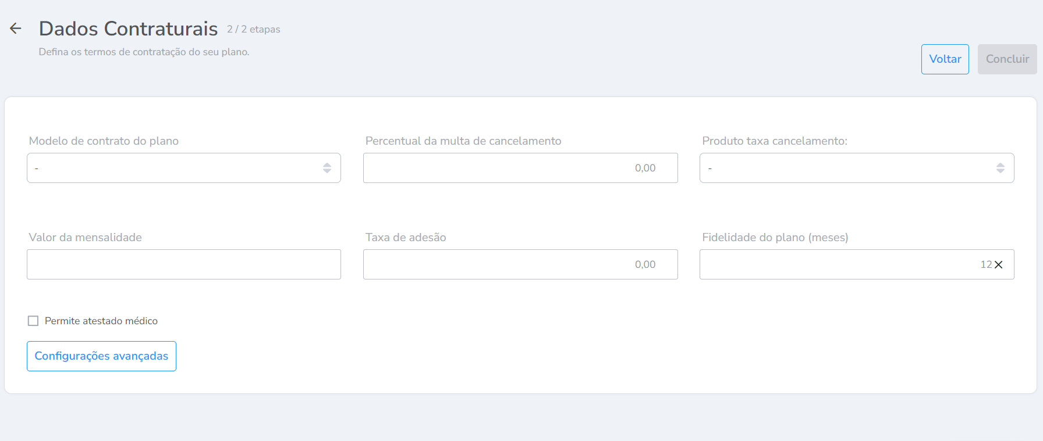The height and width of the screenshot is (441, 1043).
Task: Open the Modelo de contrato do plano dropdown
Action: pos(175,168)
